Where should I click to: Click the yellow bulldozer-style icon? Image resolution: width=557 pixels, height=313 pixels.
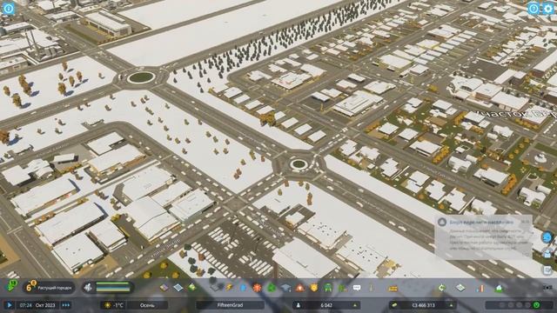point(393,288)
